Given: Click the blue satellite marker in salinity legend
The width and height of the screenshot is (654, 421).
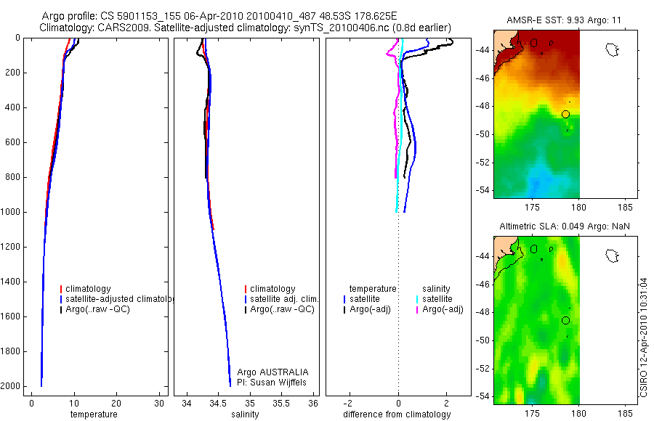Looking at the screenshot, I should tap(246, 299).
